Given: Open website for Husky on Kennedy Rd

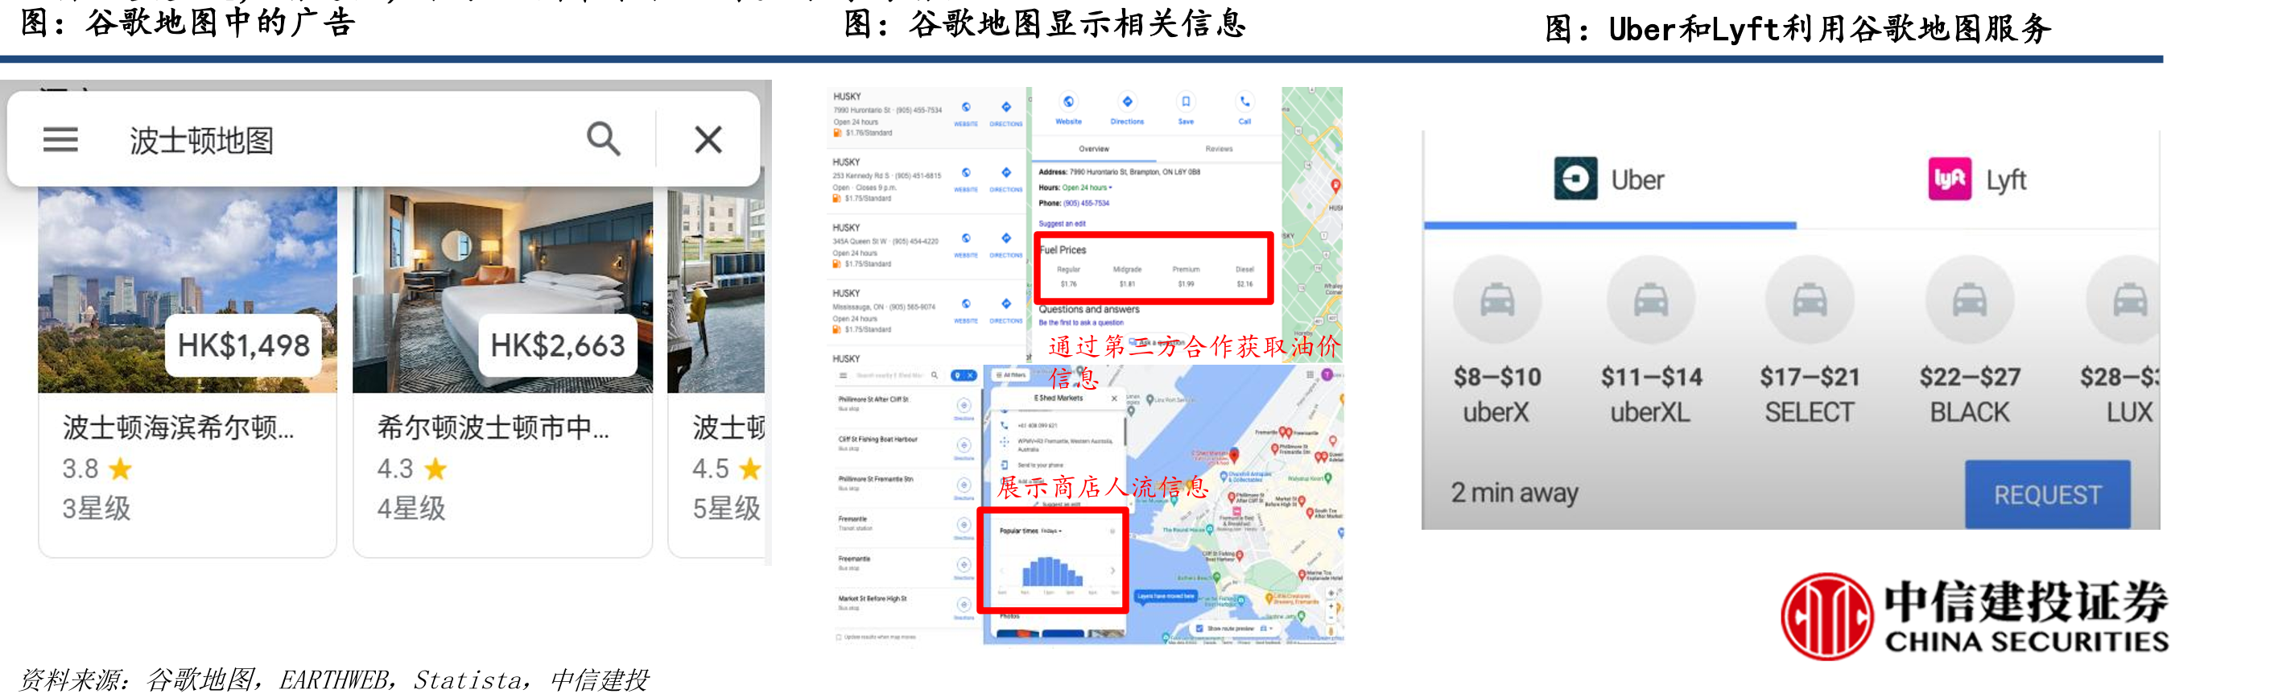Looking at the screenshot, I should click(x=966, y=178).
